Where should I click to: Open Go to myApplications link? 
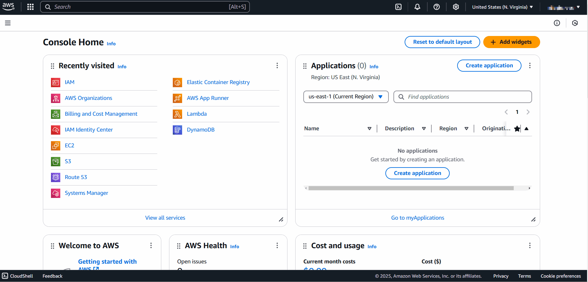(x=418, y=218)
